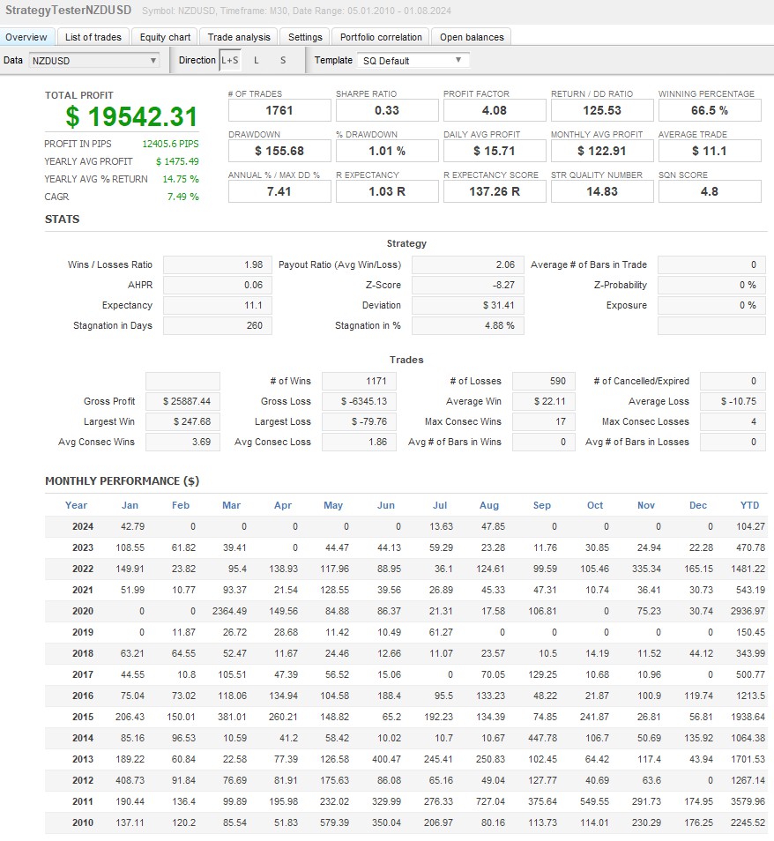Click the Daily Avg Profit value $ 15.71

tap(495, 152)
